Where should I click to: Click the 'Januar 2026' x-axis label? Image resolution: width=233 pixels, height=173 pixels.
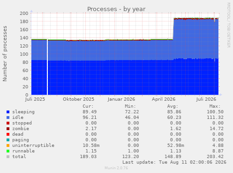(121, 99)
